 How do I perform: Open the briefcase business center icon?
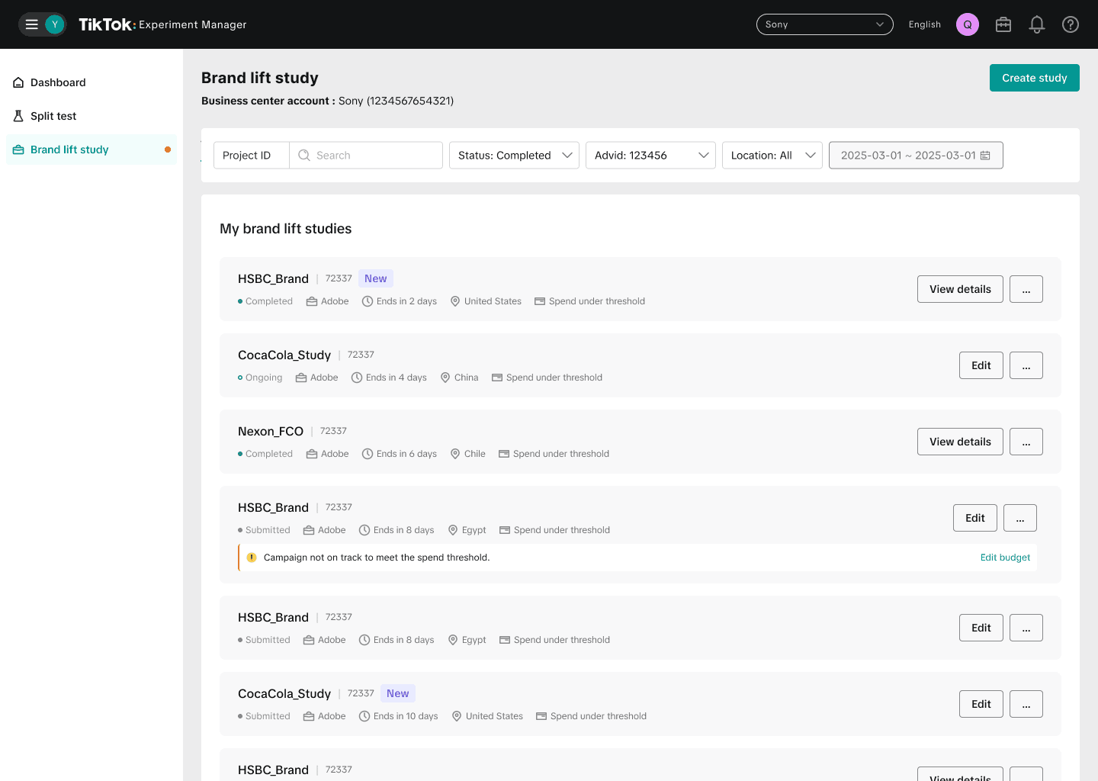1003,24
